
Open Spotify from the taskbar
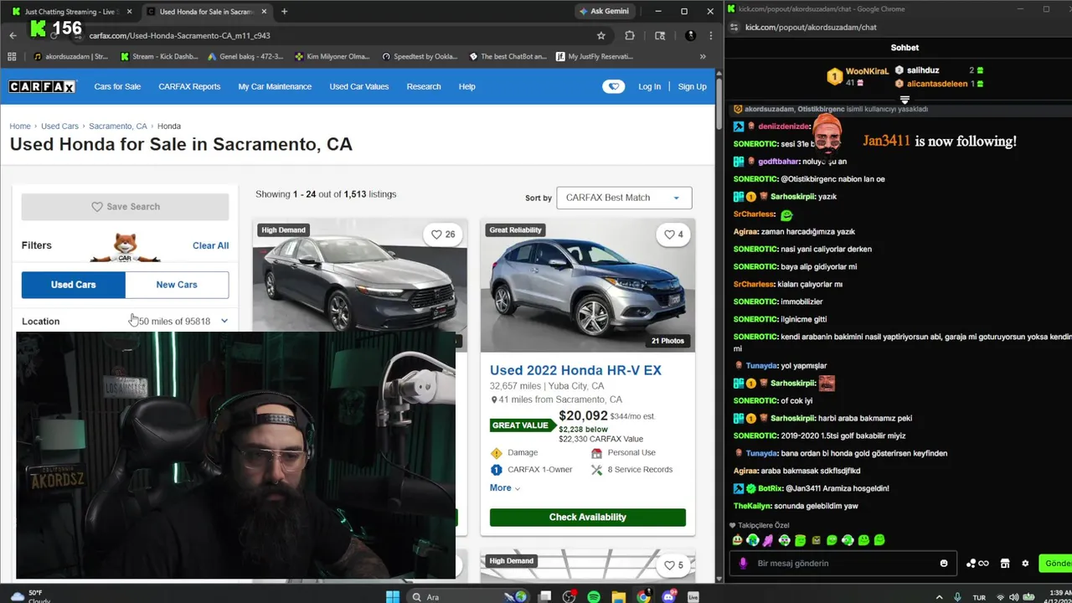tap(594, 596)
